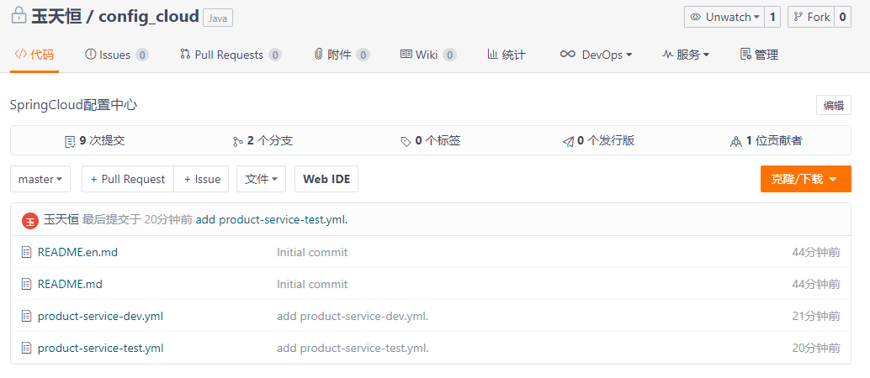Click the file icon beside README.md
Image resolution: width=870 pixels, height=378 pixels.
pos(26,284)
